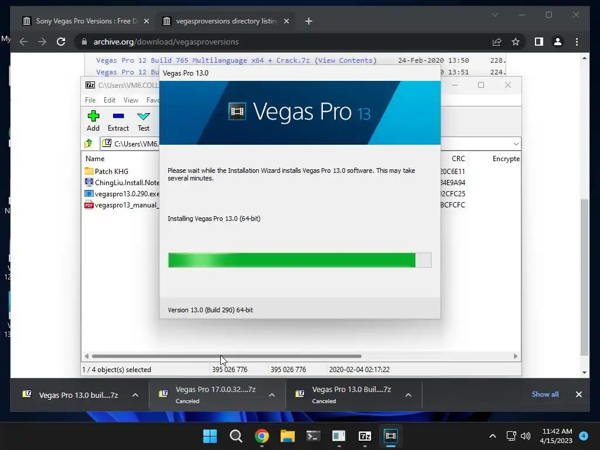Image resolution: width=600 pixels, height=450 pixels.
Task: Go up one folder in 7-Zip
Action: click(x=88, y=144)
